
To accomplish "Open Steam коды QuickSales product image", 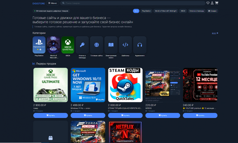I will click(x=125, y=85).
